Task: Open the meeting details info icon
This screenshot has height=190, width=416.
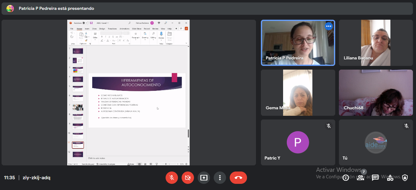Action: [x=346, y=178]
